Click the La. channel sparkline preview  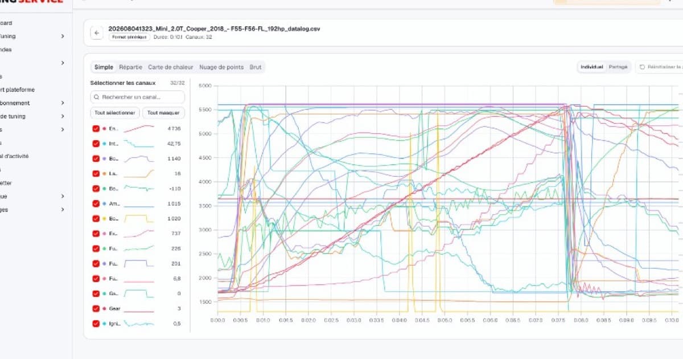[139, 173]
